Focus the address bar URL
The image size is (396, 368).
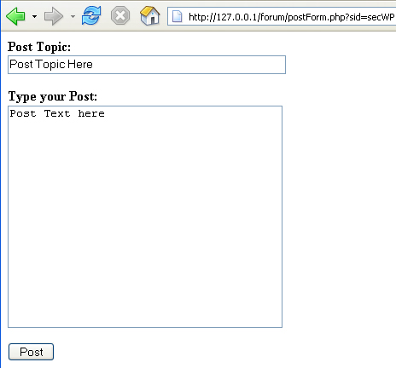pyautogui.click(x=282, y=16)
